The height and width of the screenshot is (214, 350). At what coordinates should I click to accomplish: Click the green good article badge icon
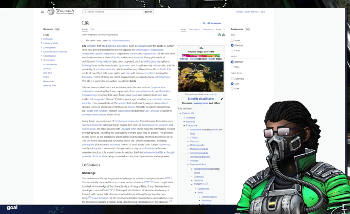219,35
